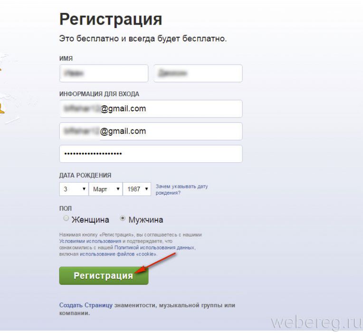This screenshot has width=363, height=333.
Task: Click the day dropdown arrow icon
Action: pyautogui.click(x=84, y=189)
